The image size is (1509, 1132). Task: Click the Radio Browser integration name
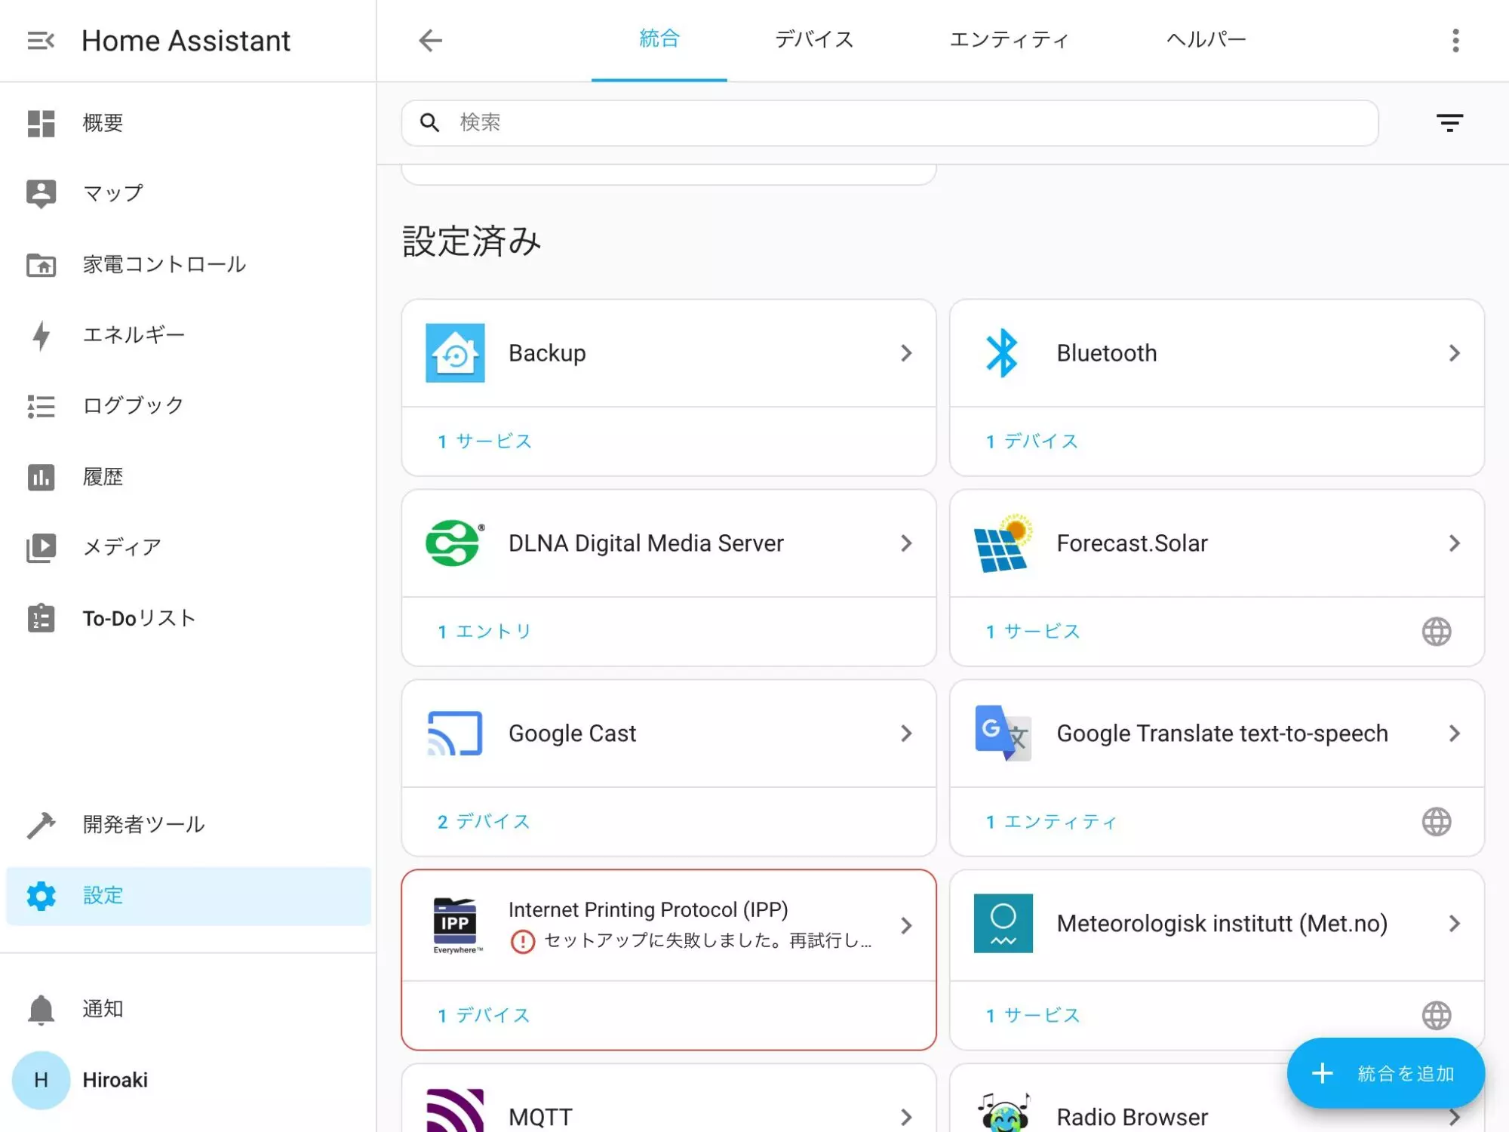1132,1117
